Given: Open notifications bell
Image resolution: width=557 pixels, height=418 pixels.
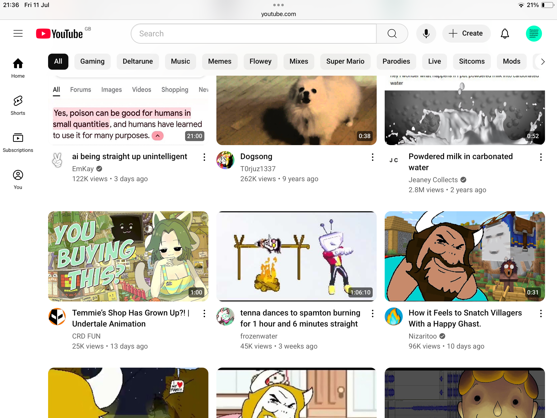Looking at the screenshot, I should (505, 34).
